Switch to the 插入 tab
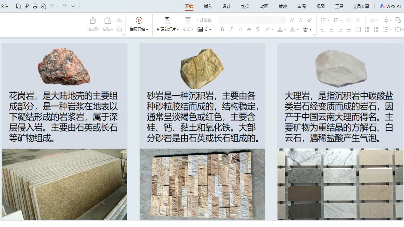Viewport: 404px width, 227px height. click(x=208, y=6)
